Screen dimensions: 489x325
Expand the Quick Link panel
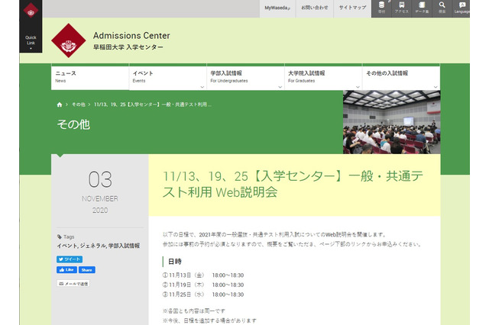pos(31,42)
